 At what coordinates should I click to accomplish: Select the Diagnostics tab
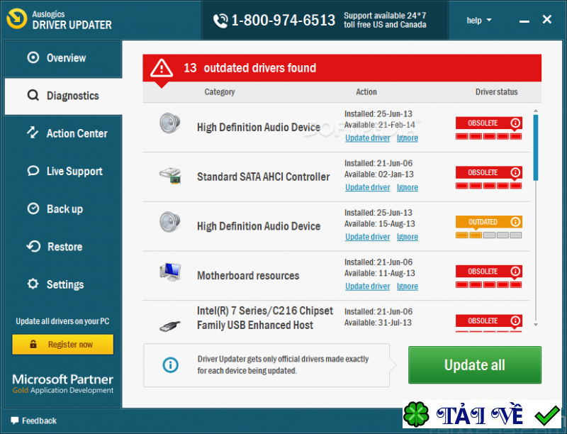pyautogui.click(x=72, y=96)
